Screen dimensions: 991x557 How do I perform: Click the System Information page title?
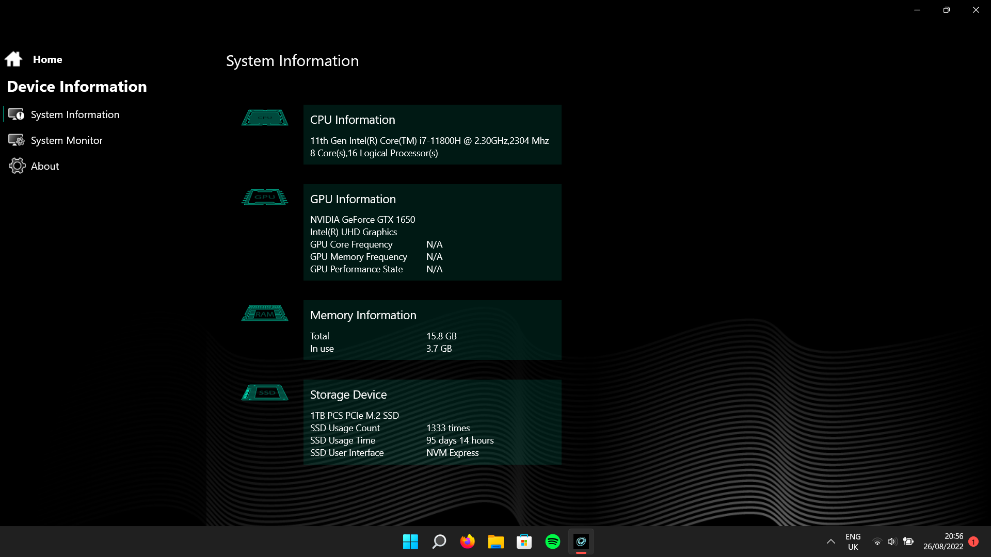292,61
